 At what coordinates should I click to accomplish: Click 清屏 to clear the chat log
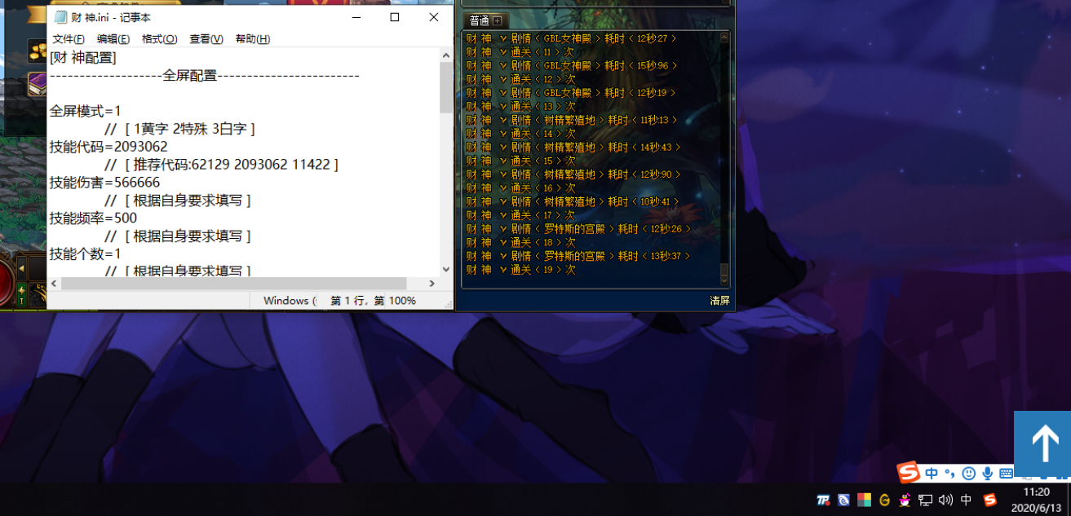point(719,301)
